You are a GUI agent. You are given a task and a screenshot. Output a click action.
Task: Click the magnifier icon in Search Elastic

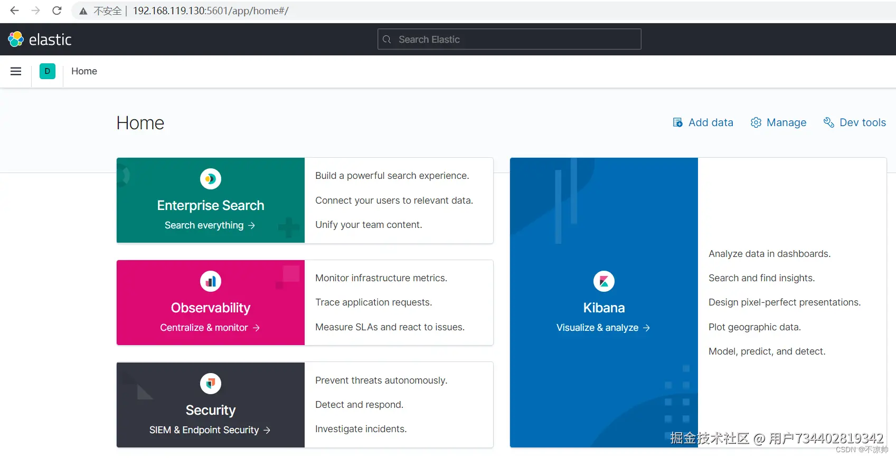click(387, 40)
